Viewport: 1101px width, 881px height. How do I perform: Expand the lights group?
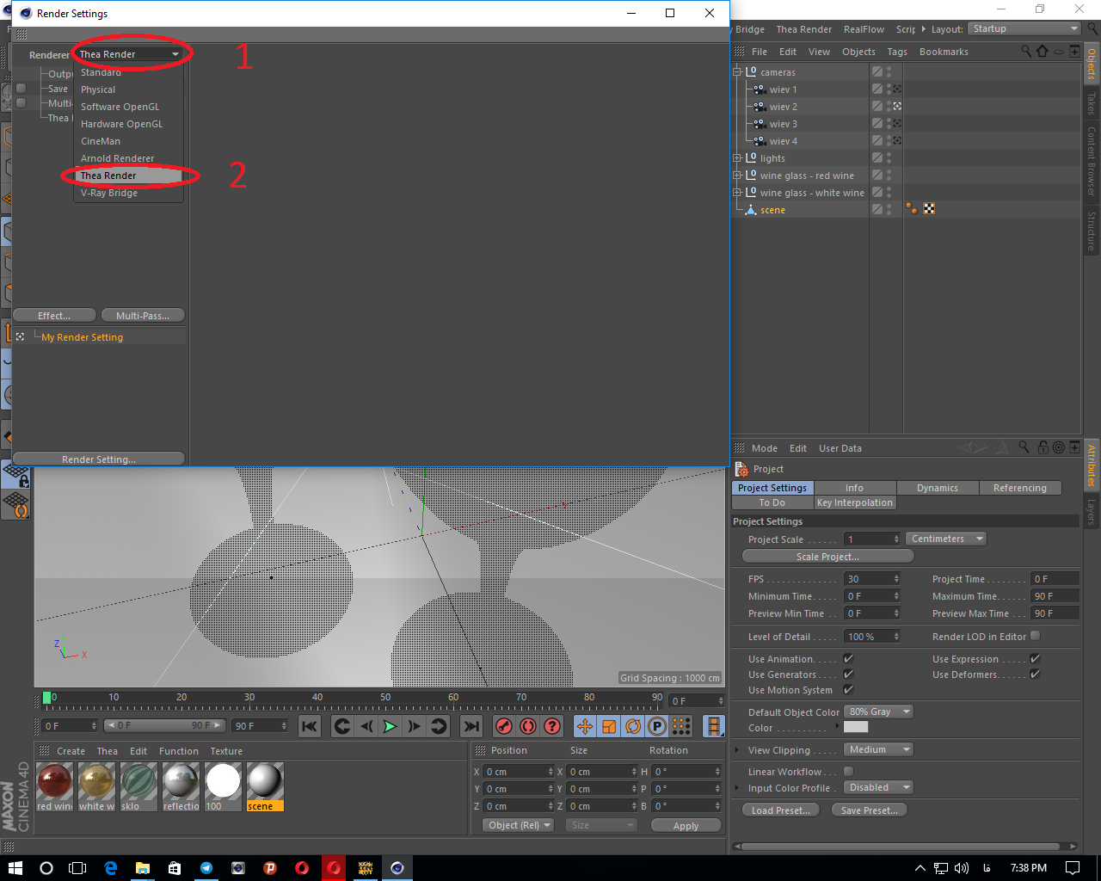pos(737,158)
